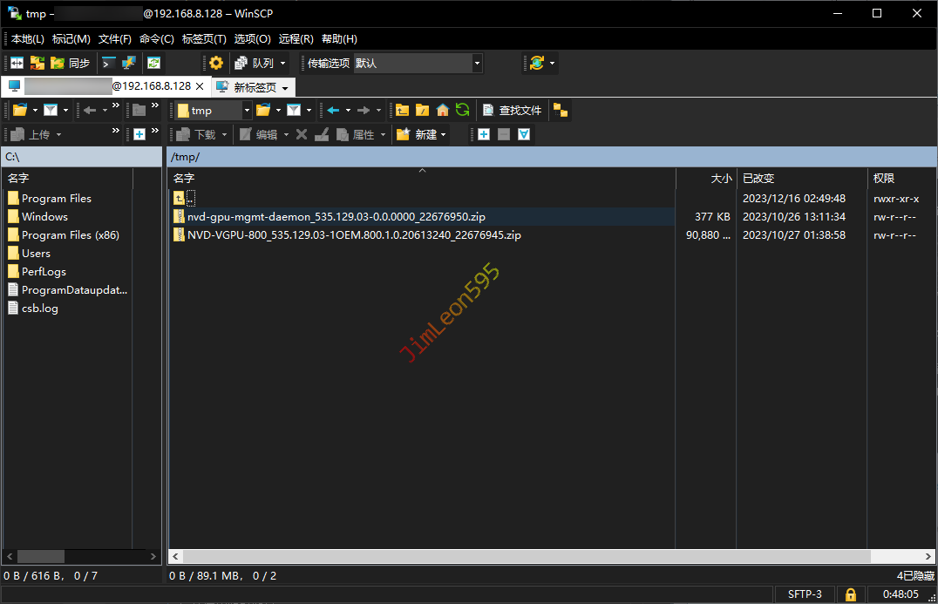This screenshot has width=938, height=604.
Task: Close the 192.168.8.128 session tab
Action: [200, 86]
